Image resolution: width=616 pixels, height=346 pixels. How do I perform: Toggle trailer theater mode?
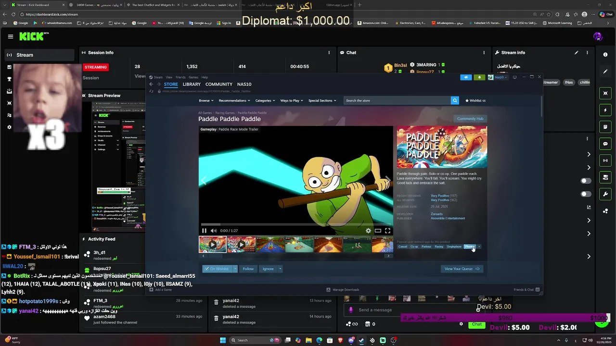click(378, 231)
